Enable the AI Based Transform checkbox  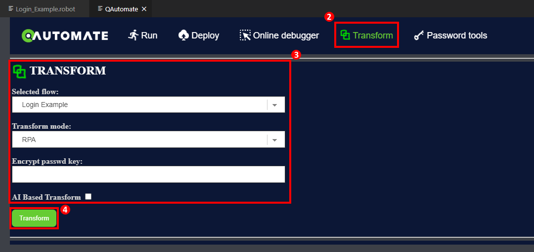pyautogui.click(x=88, y=196)
